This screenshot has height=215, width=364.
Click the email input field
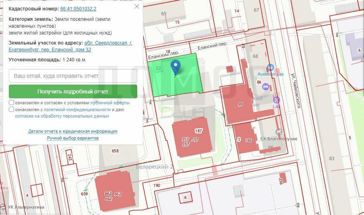pos(73,76)
